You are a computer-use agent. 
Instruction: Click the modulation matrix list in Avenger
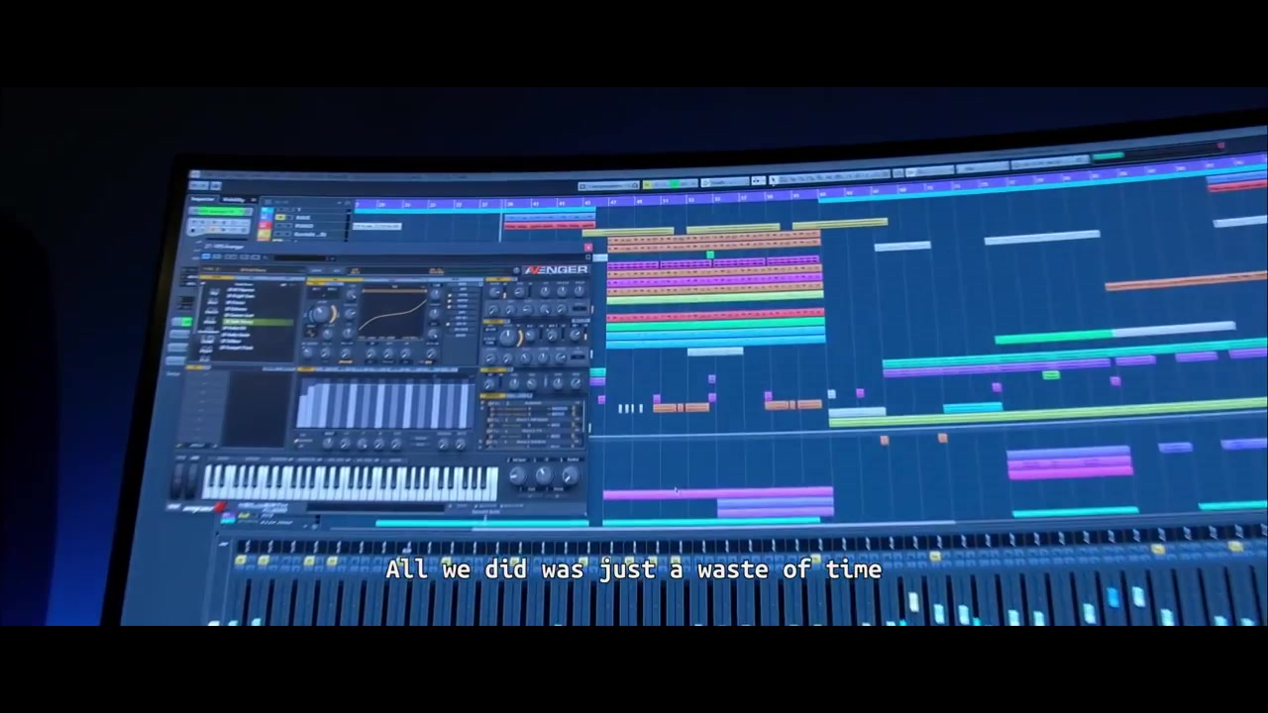[532, 423]
